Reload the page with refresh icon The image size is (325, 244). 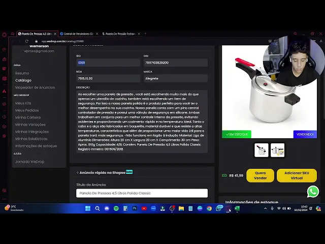click(x=27, y=41)
